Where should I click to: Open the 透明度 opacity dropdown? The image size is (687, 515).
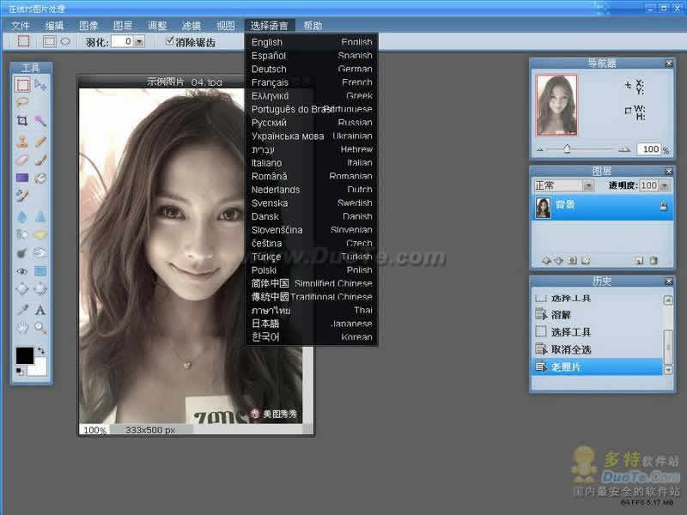pyautogui.click(x=665, y=185)
